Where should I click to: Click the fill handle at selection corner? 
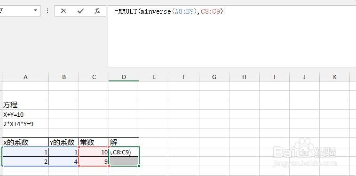point(139,166)
